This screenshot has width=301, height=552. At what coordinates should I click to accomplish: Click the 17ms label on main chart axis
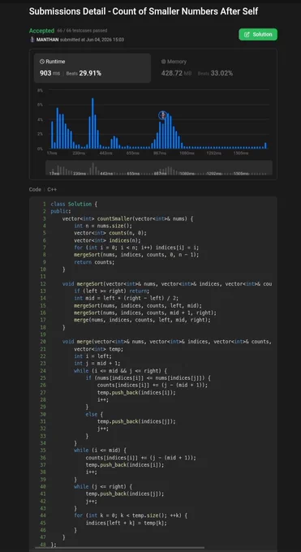[x=52, y=153]
